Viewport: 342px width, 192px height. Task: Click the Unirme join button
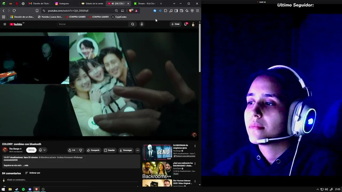[x=31, y=150]
